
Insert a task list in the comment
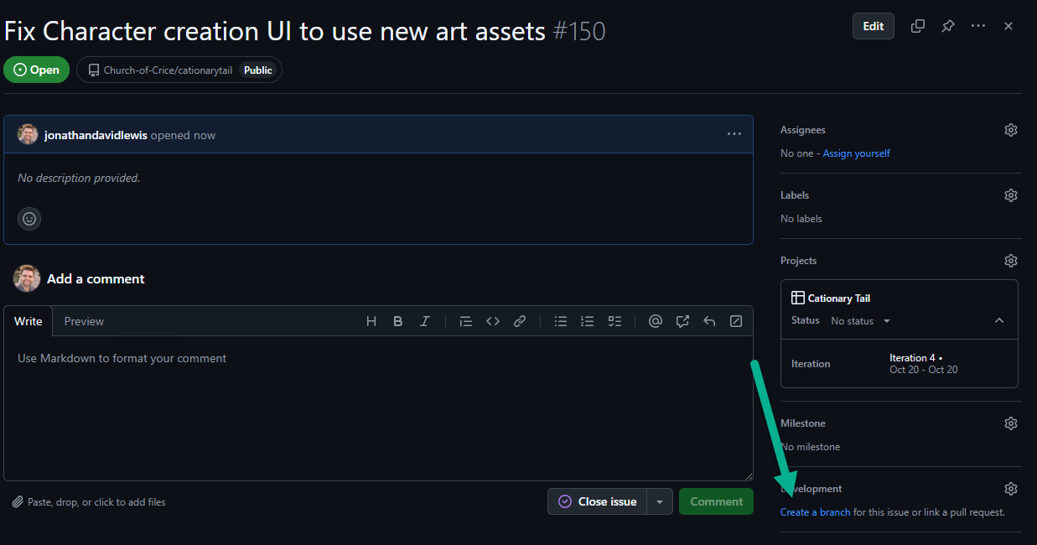coord(614,321)
